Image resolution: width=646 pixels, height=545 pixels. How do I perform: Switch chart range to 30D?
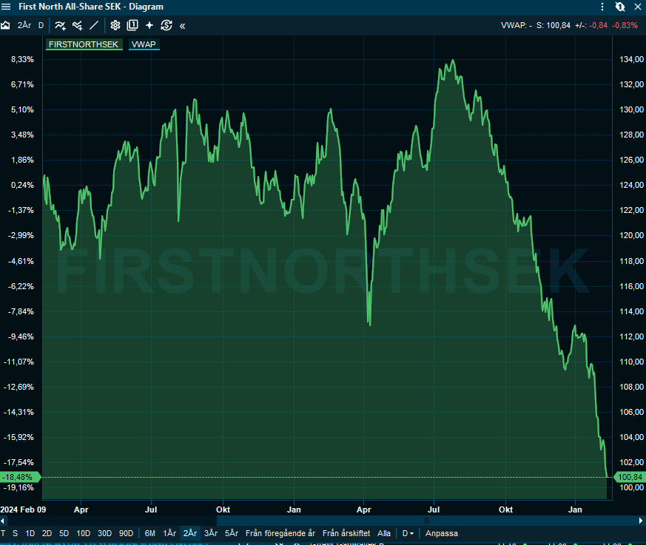click(104, 533)
